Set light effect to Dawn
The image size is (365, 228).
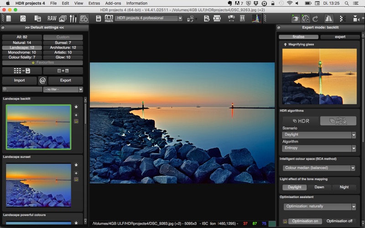click(x=319, y=187)
